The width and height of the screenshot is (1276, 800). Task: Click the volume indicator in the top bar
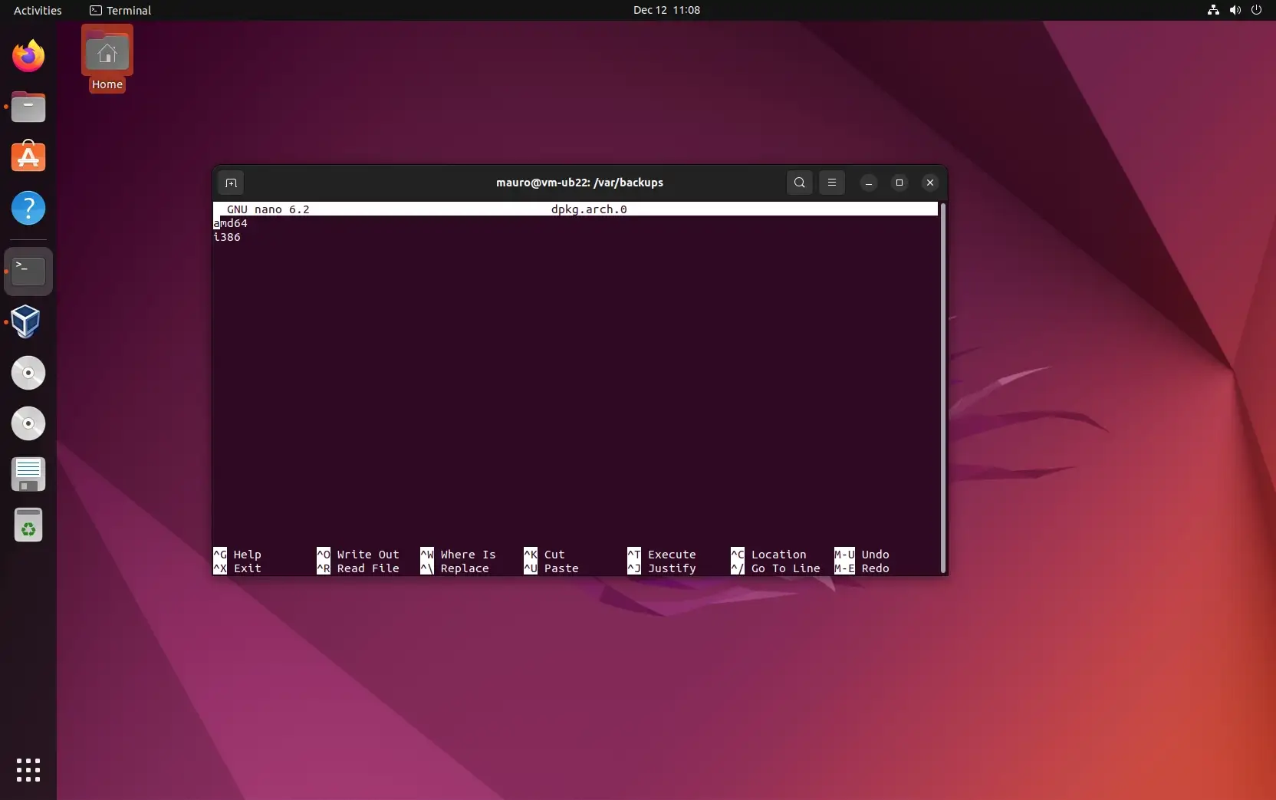pyautogui.click(x=1234, y=10)
